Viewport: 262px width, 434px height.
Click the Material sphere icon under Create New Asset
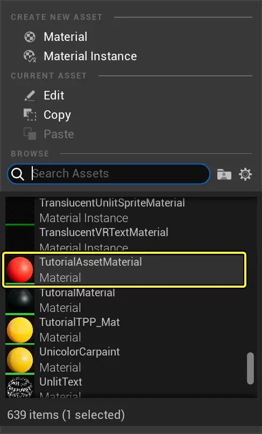(30, 37)
